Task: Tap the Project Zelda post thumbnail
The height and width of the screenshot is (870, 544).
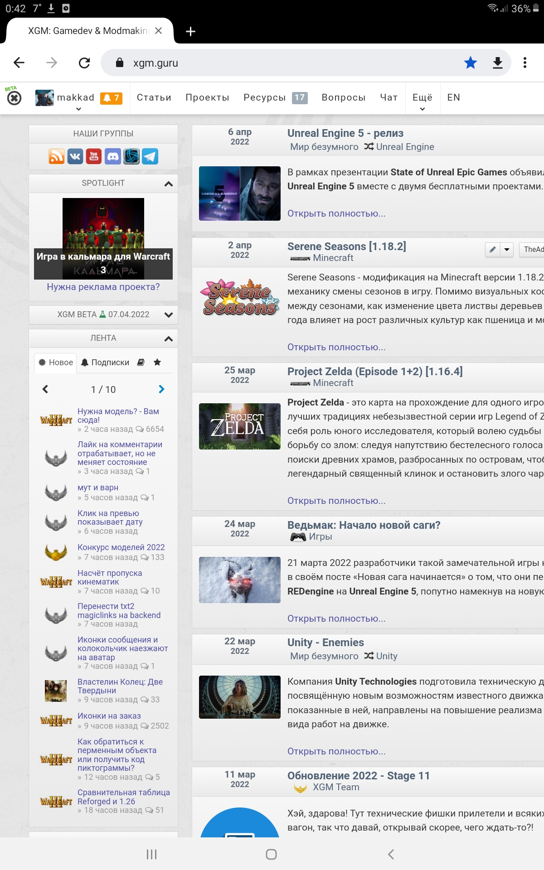Action: point(240,426)
